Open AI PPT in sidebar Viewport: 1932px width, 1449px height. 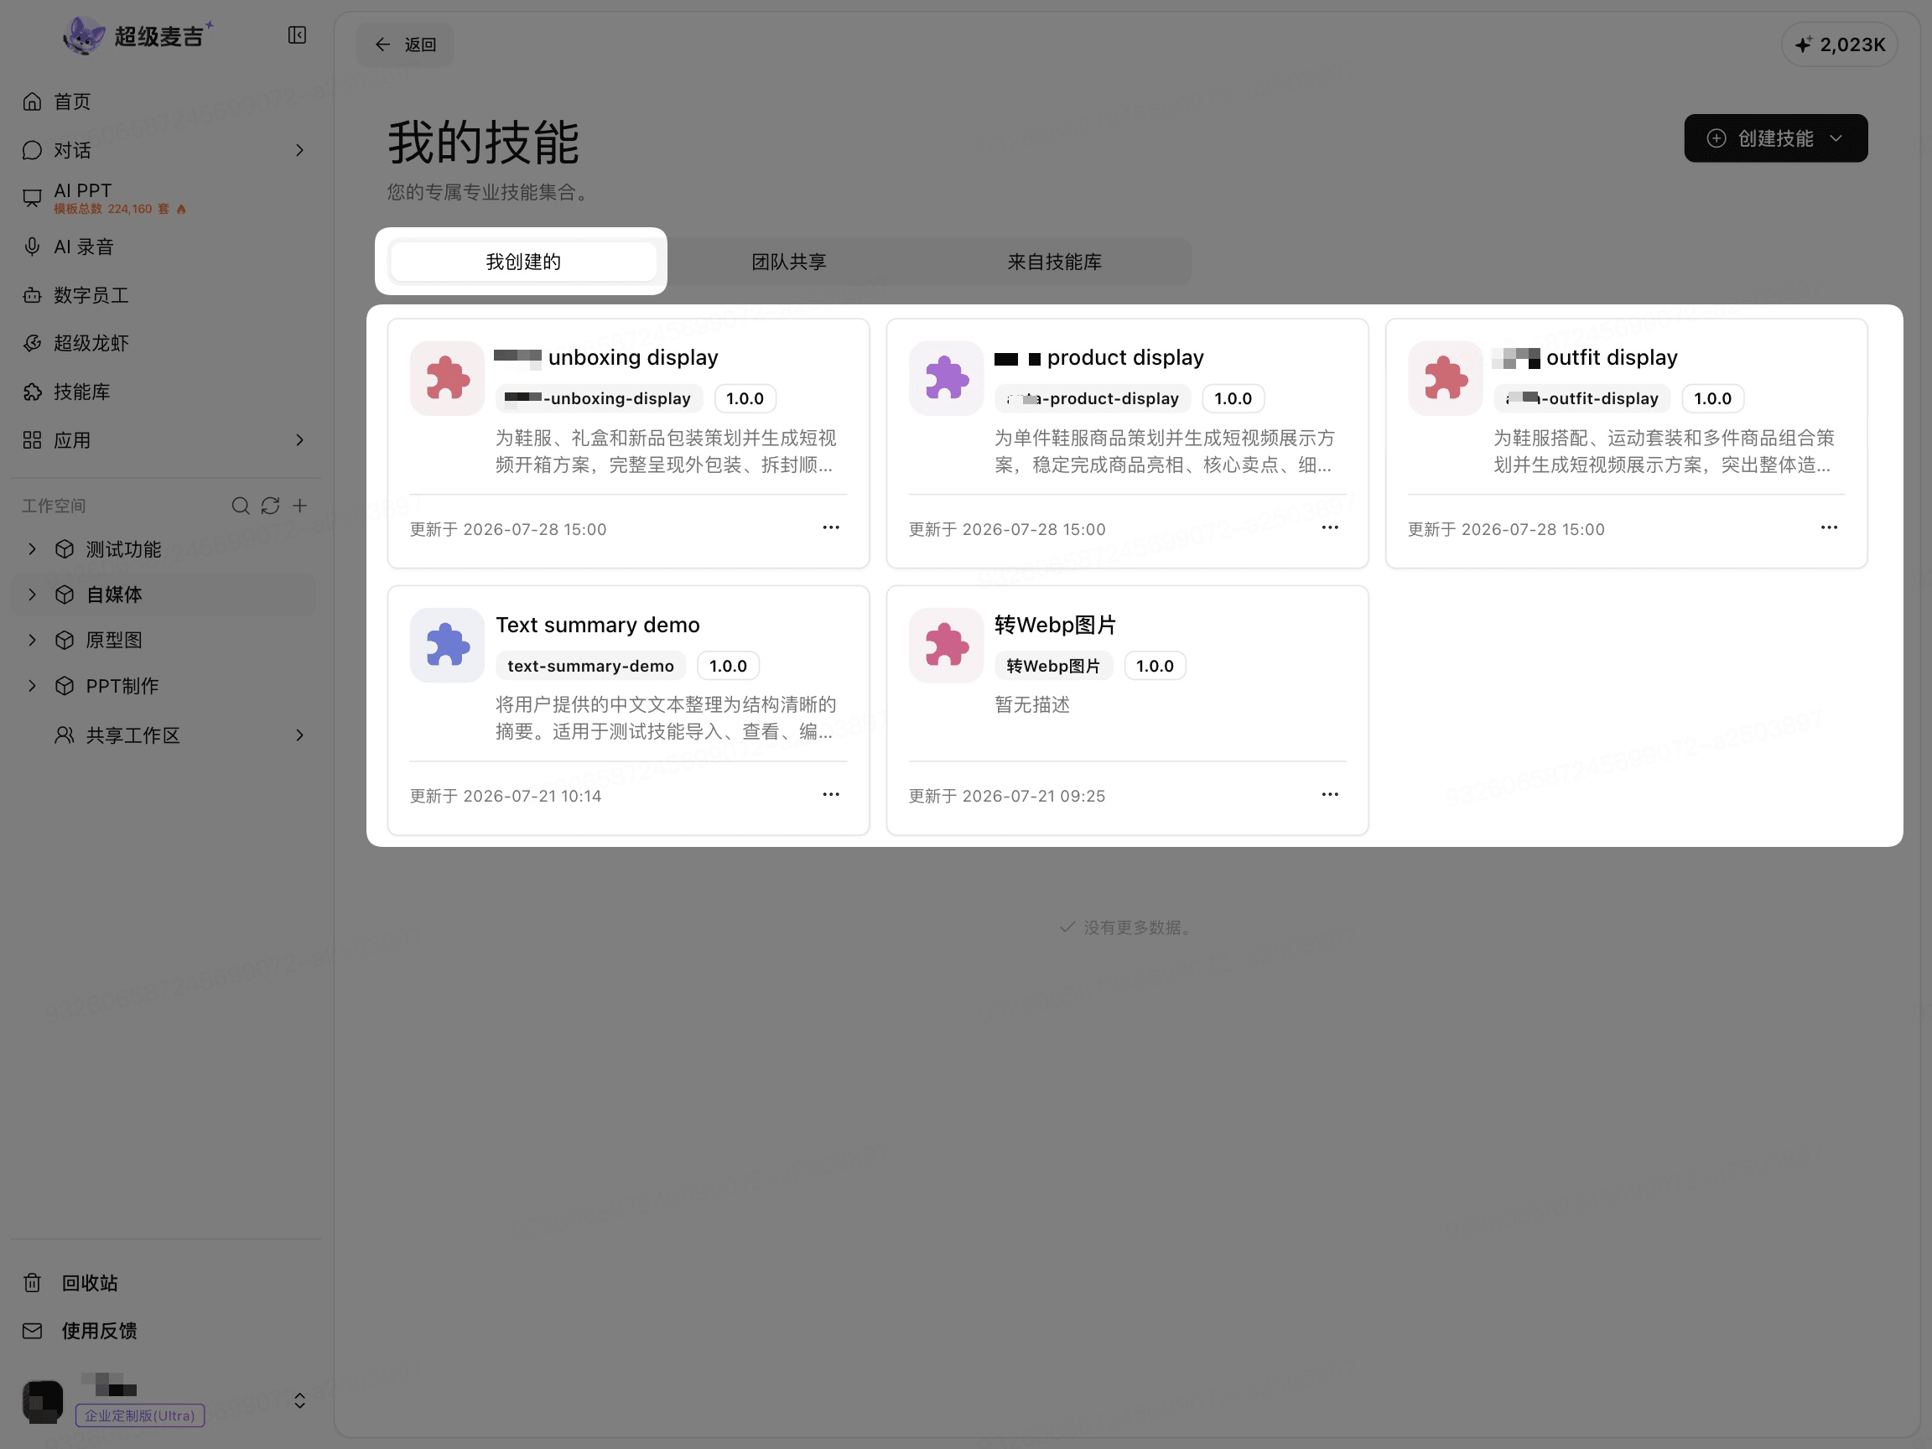point(166,197)
